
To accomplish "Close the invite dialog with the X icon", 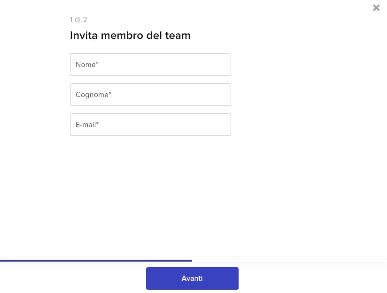I will pyautogui.click(x=376, y=8).
